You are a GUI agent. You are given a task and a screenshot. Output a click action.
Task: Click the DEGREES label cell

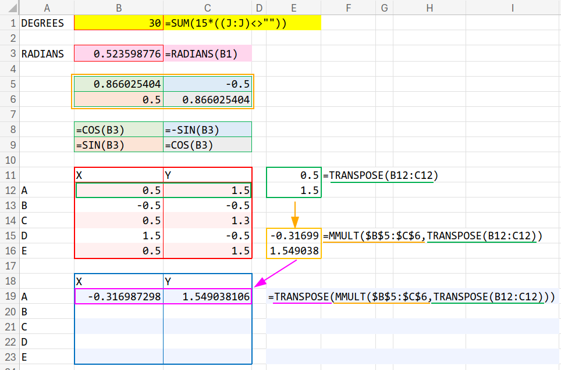pos(46,24)
